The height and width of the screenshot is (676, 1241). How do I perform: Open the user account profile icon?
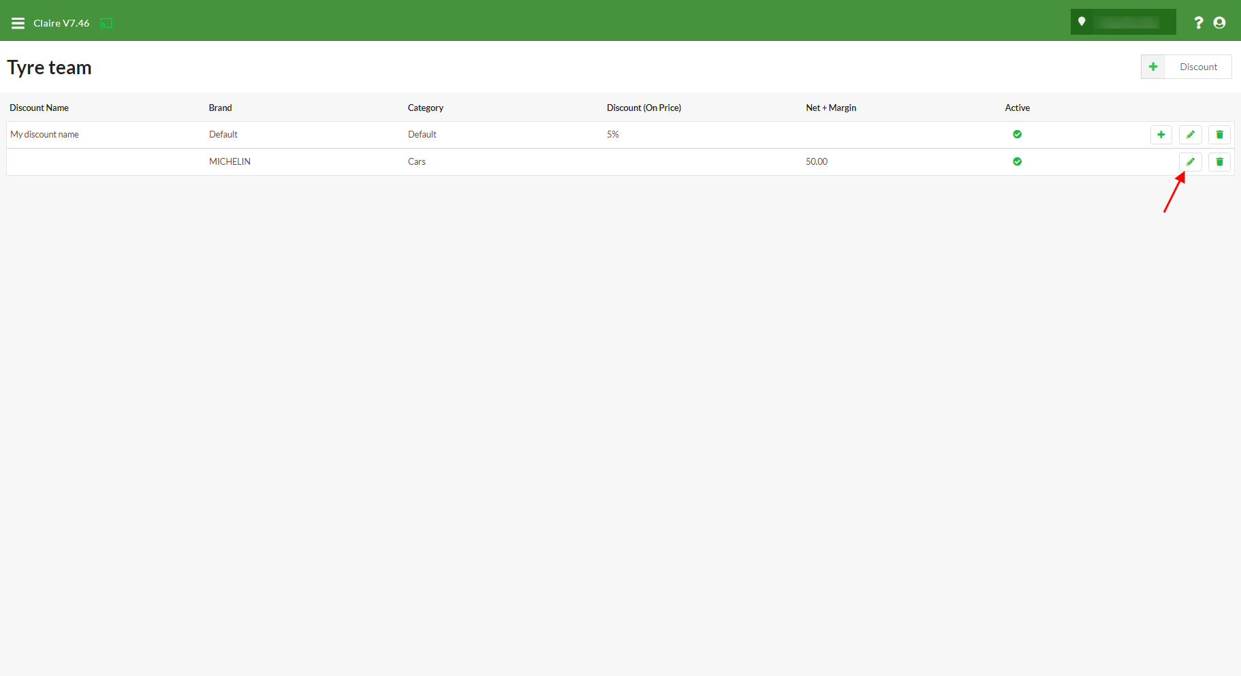pyautogui.click(x=1220, y=23)
